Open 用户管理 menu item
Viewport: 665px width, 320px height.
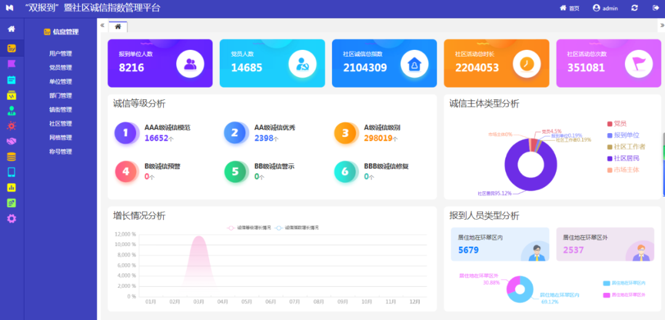tap(60, 54)
